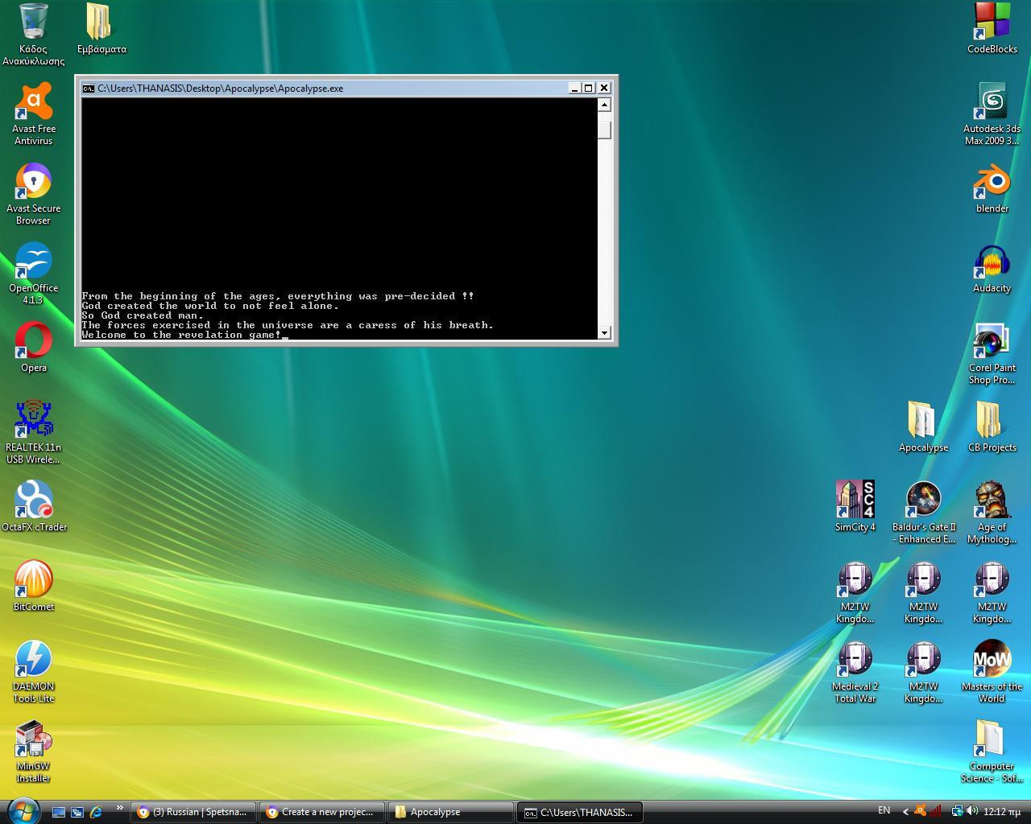Launch Internet Explorer from quick launch
Viewport: 1031px width, 824px height.
[x=97, y=812]
